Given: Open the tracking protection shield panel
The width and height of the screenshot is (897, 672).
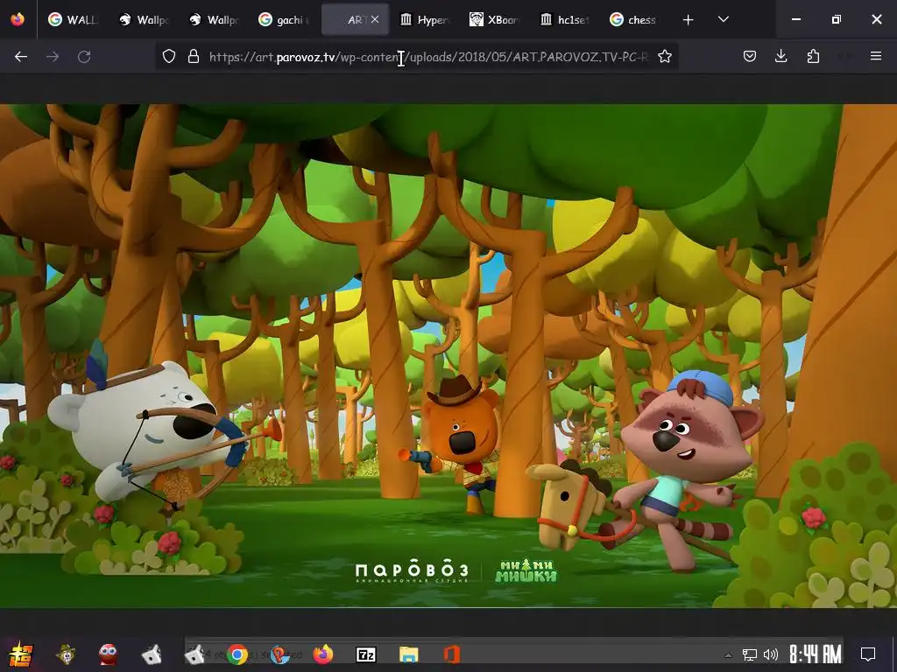Looking at the screenshot, I should (x=169, y=57).
